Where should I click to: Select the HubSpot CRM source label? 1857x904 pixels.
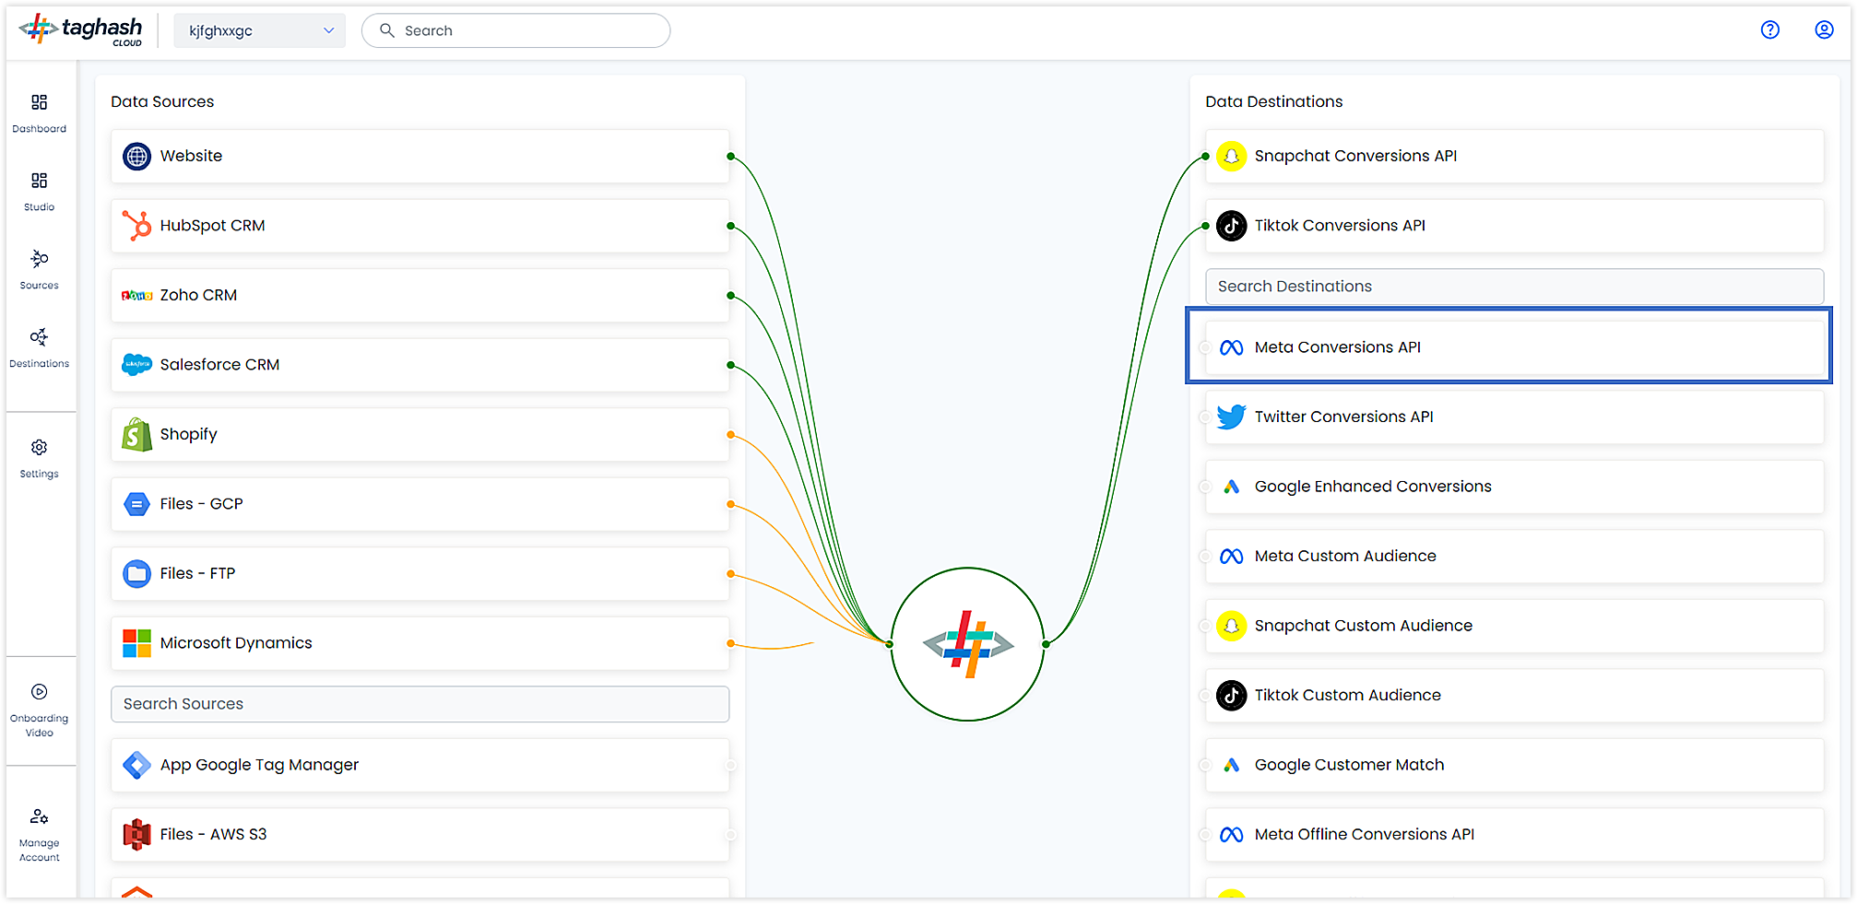(x=212, y=226)
